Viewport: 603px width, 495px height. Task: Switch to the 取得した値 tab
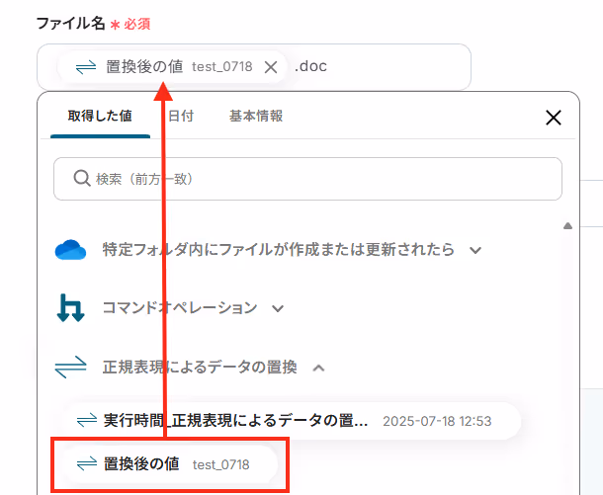100,116
